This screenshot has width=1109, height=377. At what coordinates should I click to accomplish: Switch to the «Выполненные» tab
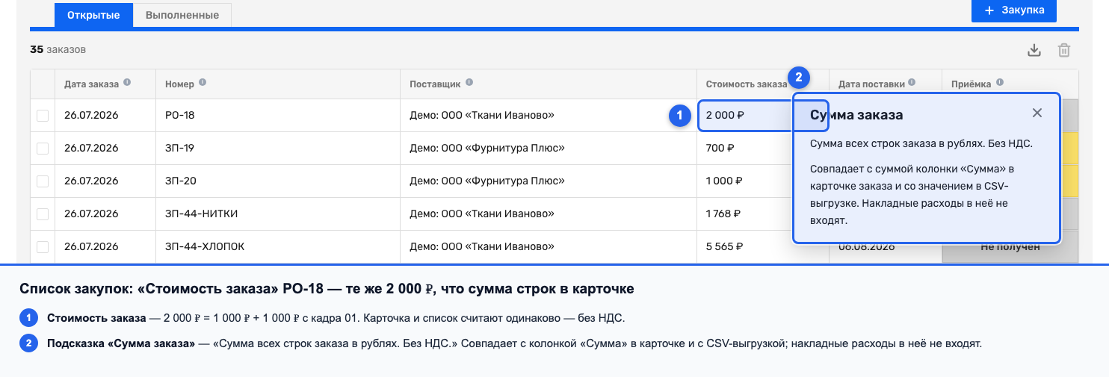tap(182, 15)
